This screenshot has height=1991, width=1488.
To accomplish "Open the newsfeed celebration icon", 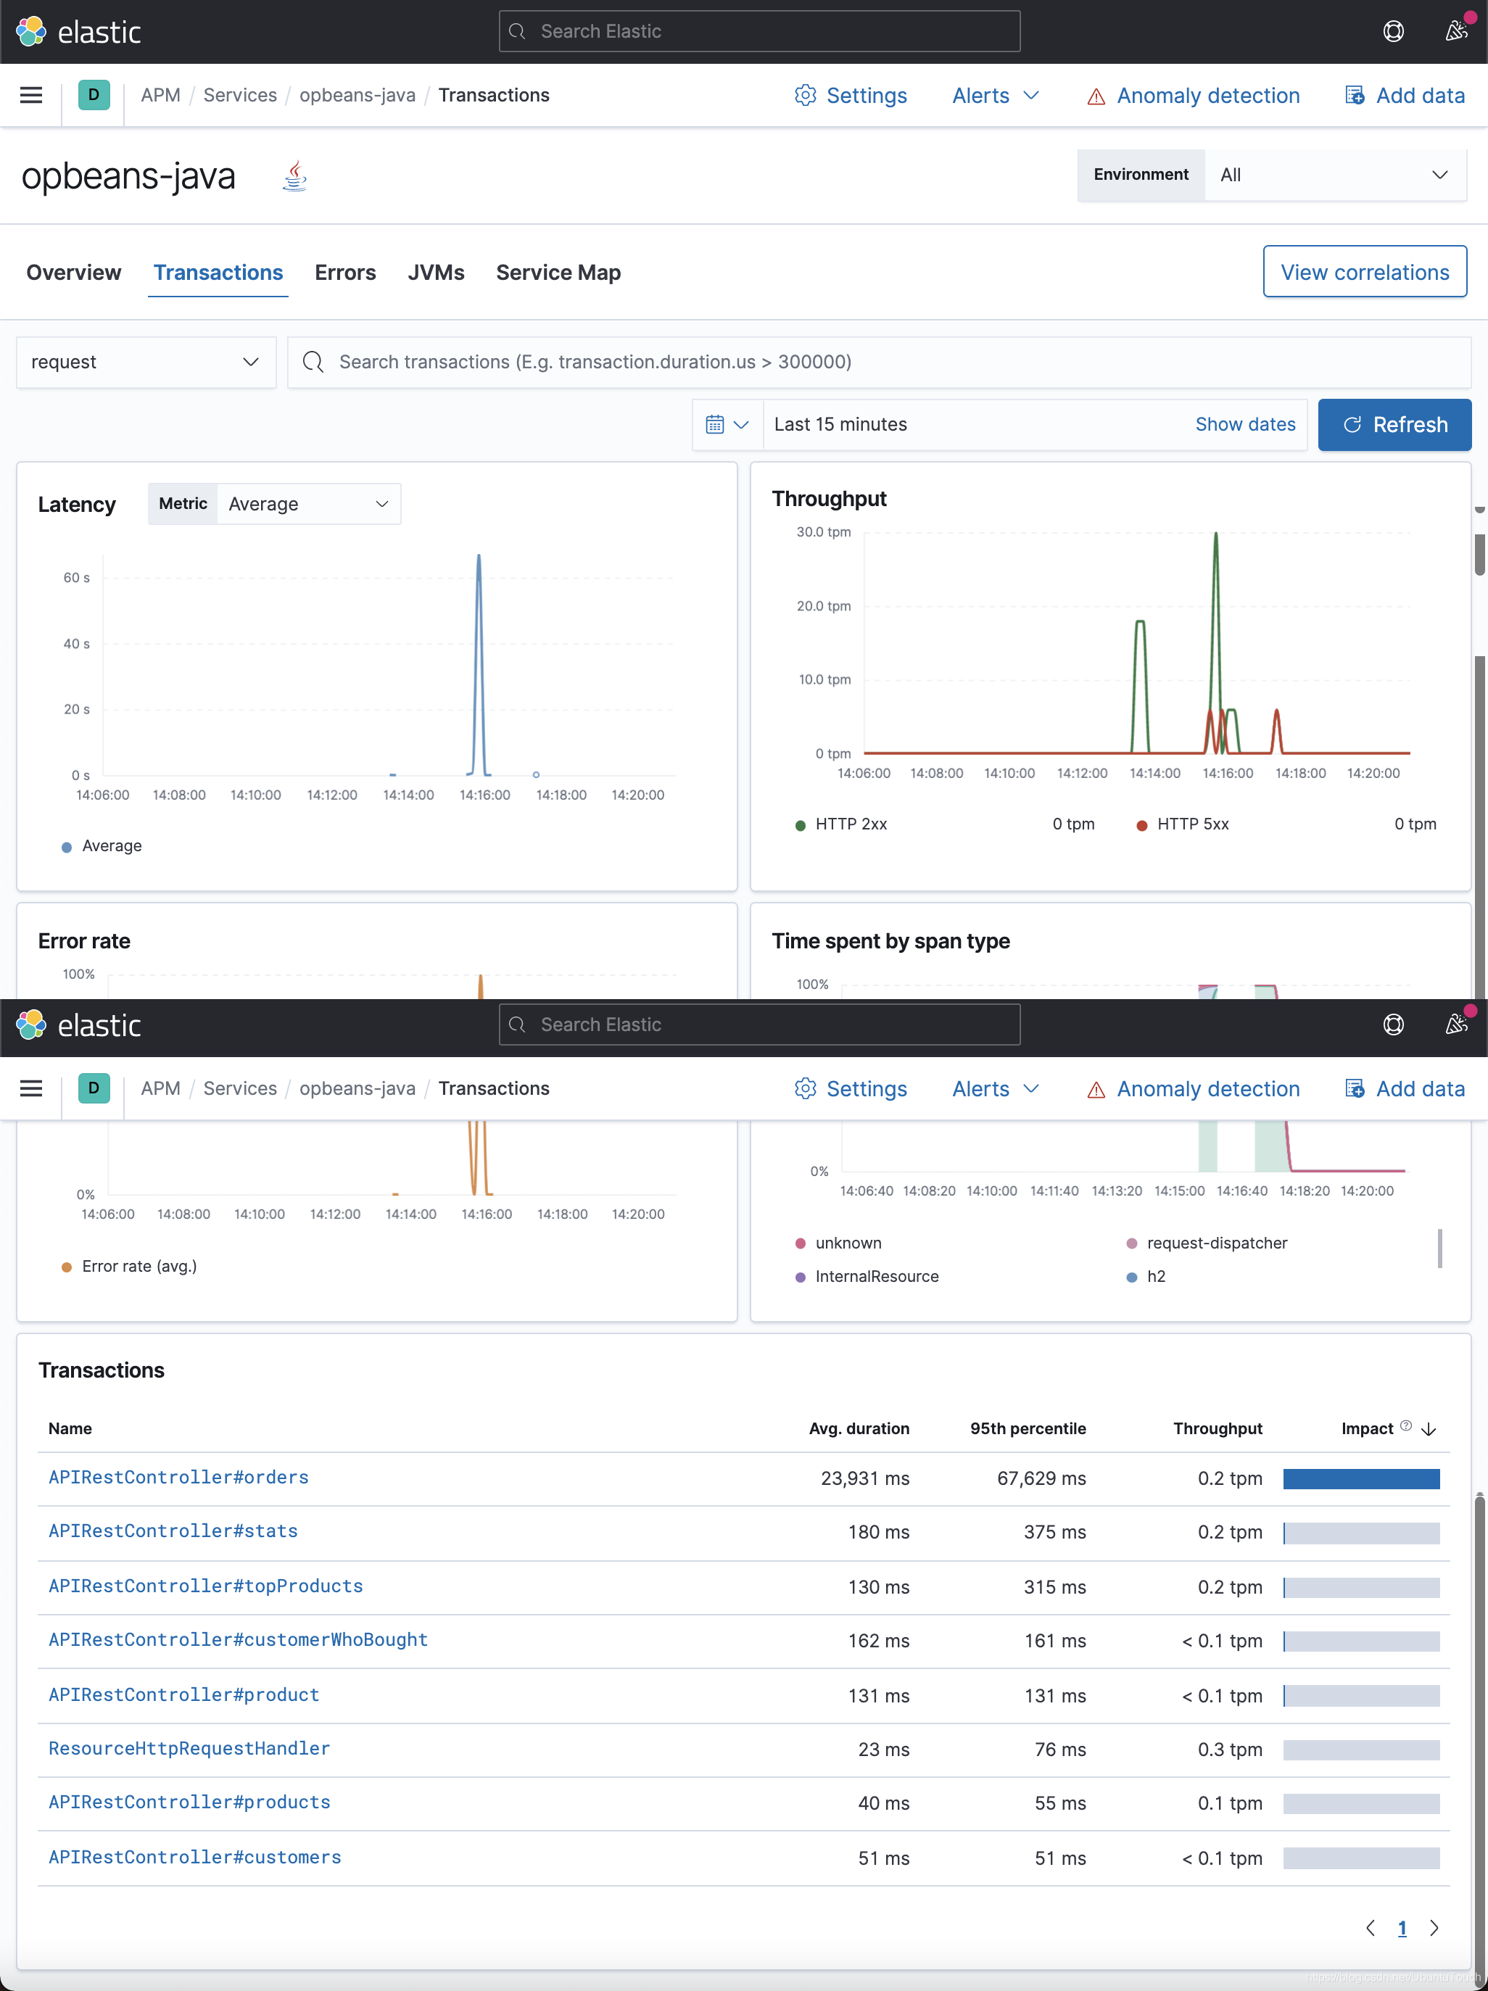I will [1455, 31].
